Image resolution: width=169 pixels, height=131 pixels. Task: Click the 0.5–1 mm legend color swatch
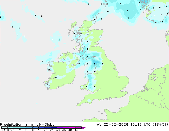tap(11, 128)
